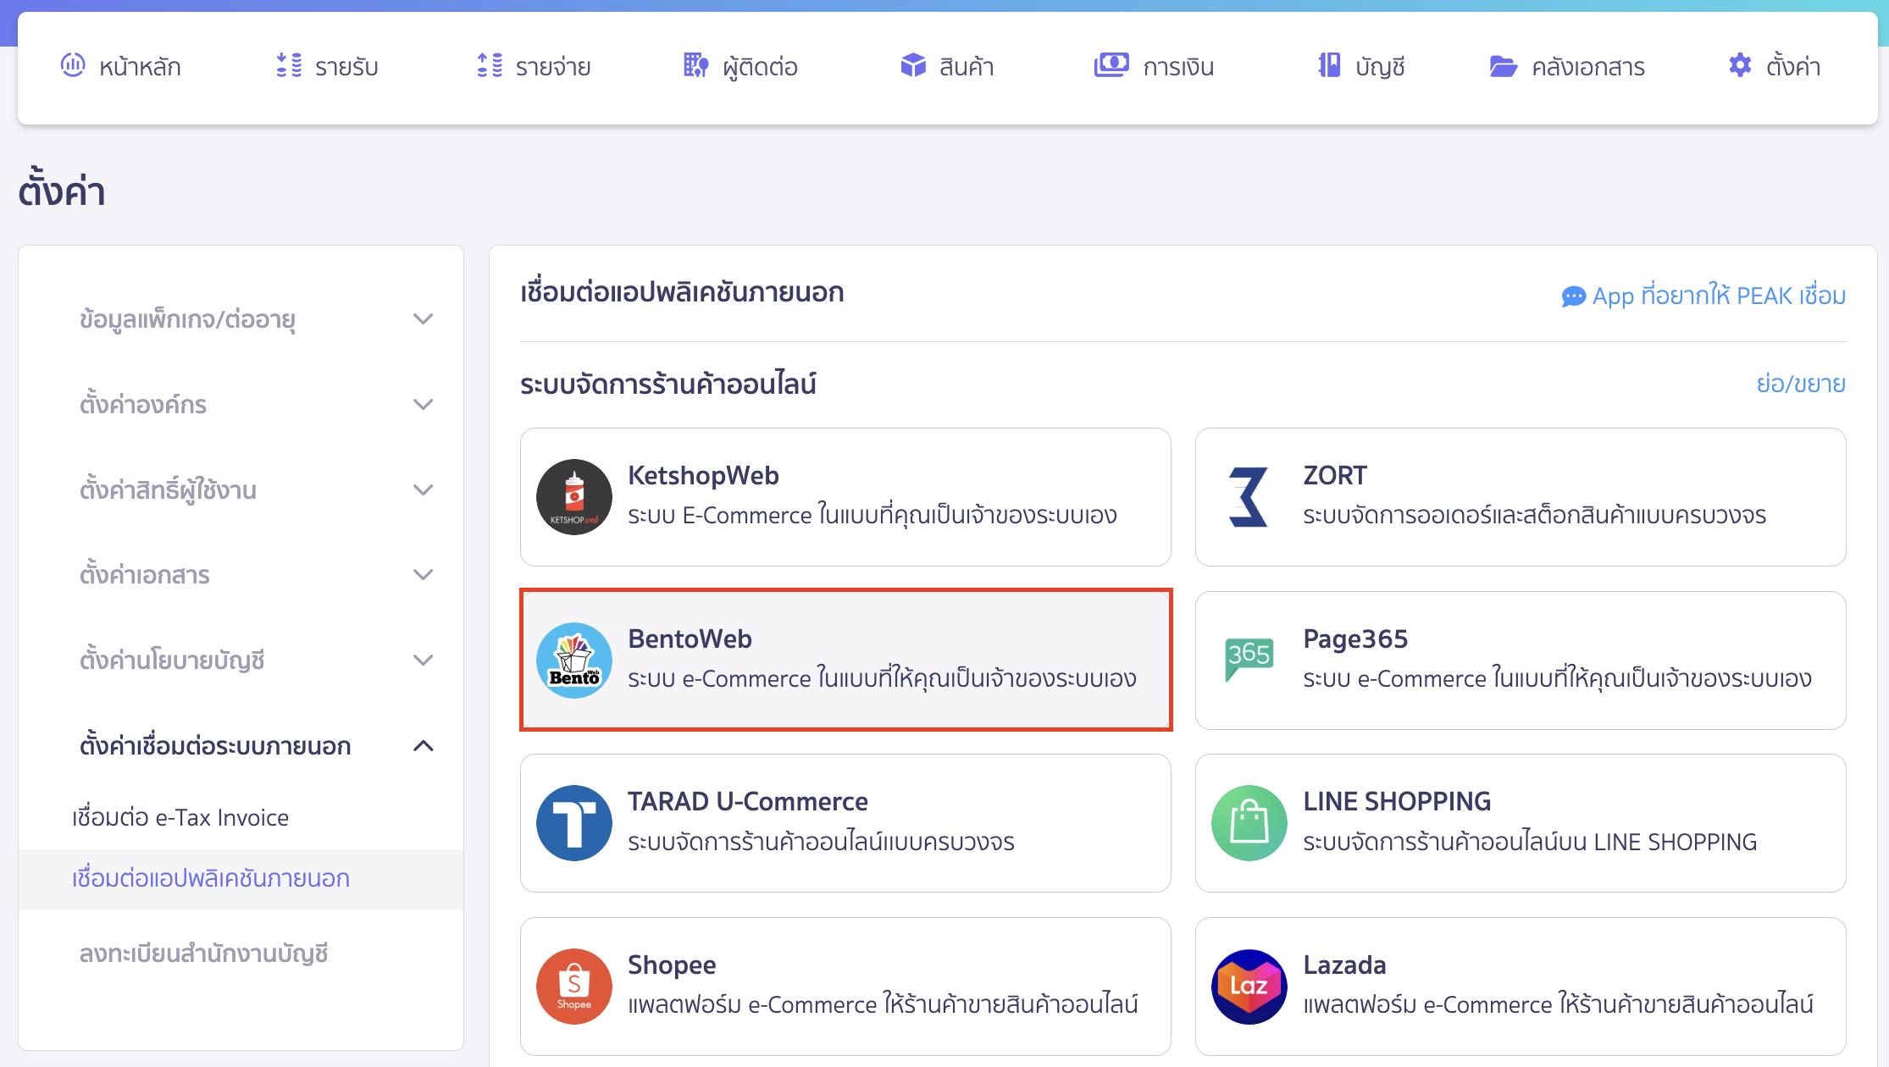This screenshot has height=1067, width=1889.
Task: Open the คลังเอกสาร document folder icon
Action: pos(1504,65)
